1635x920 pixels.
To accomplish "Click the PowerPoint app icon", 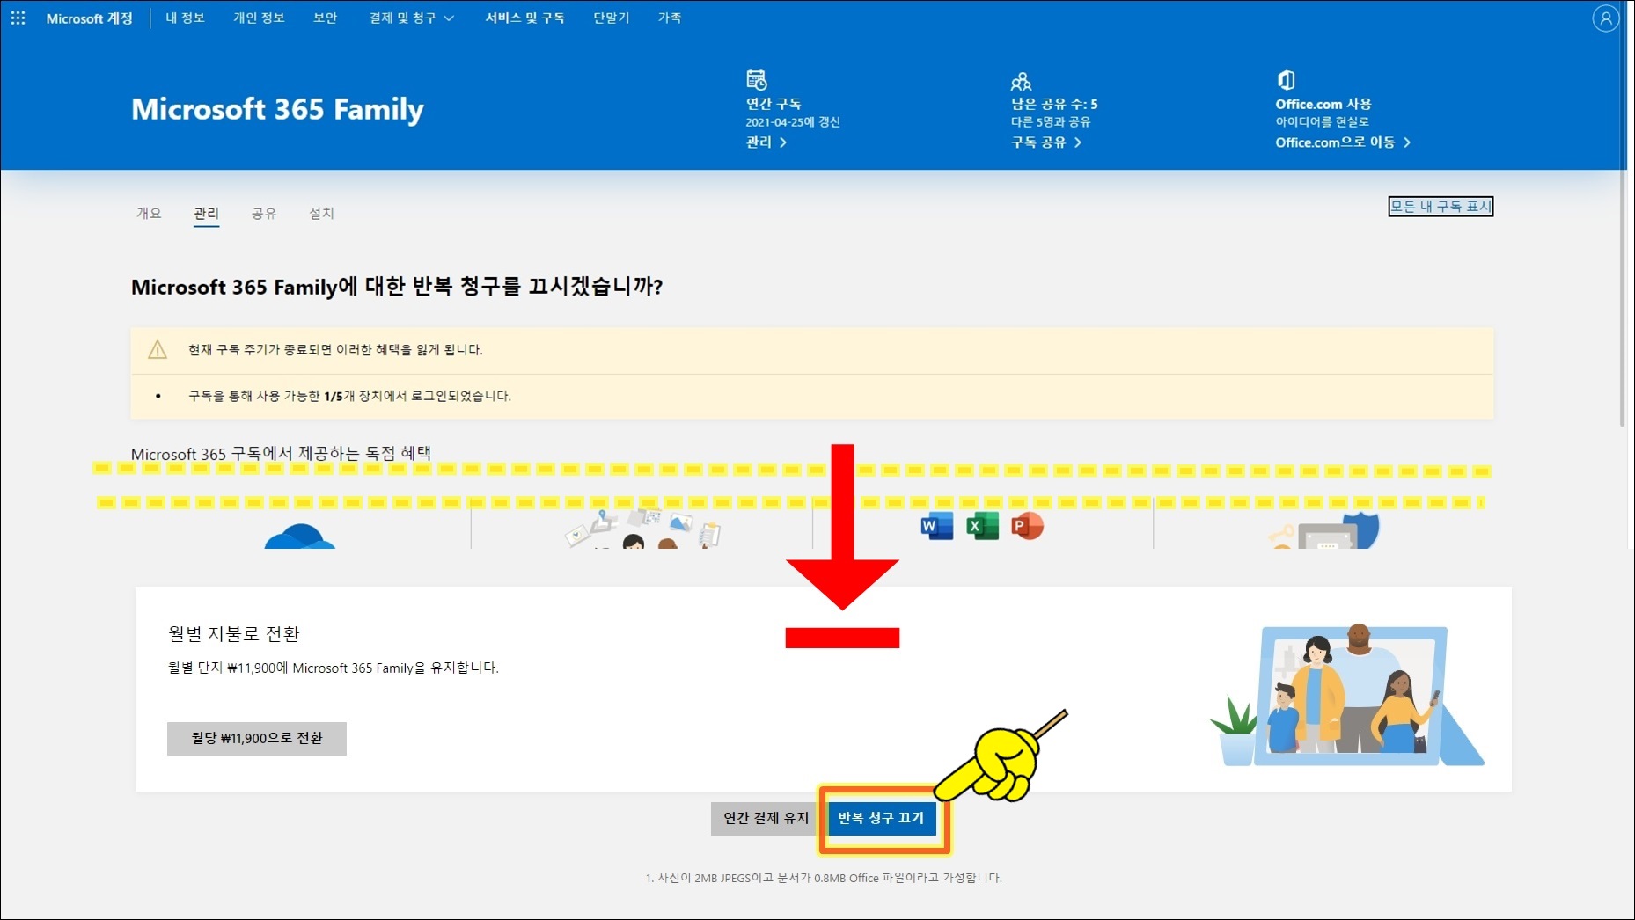I will (x=1027, y=526).
